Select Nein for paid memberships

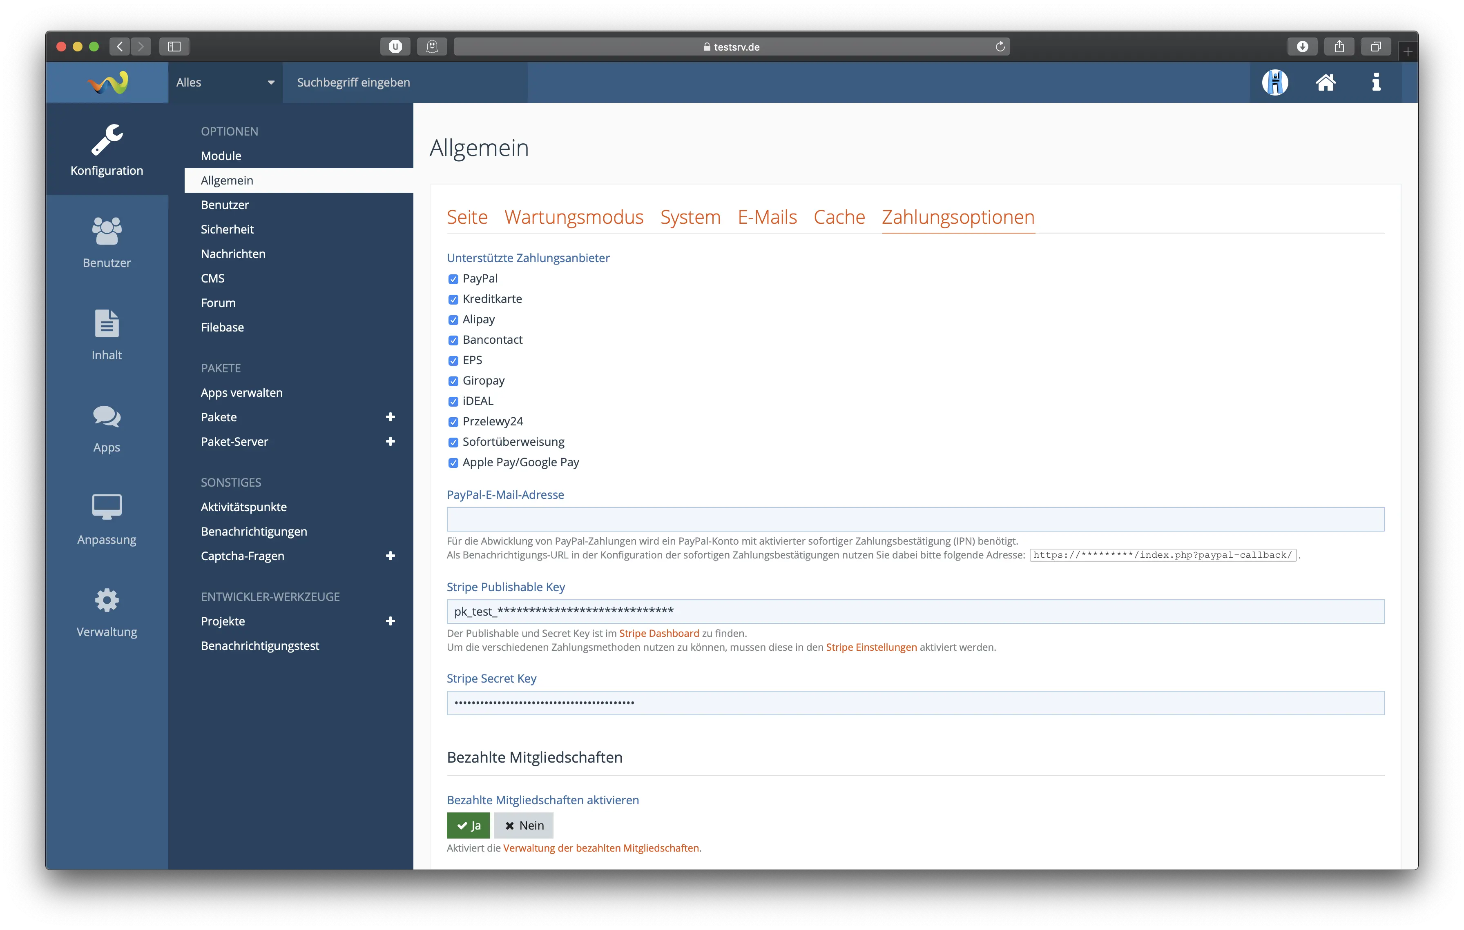(x=523, y=825)
